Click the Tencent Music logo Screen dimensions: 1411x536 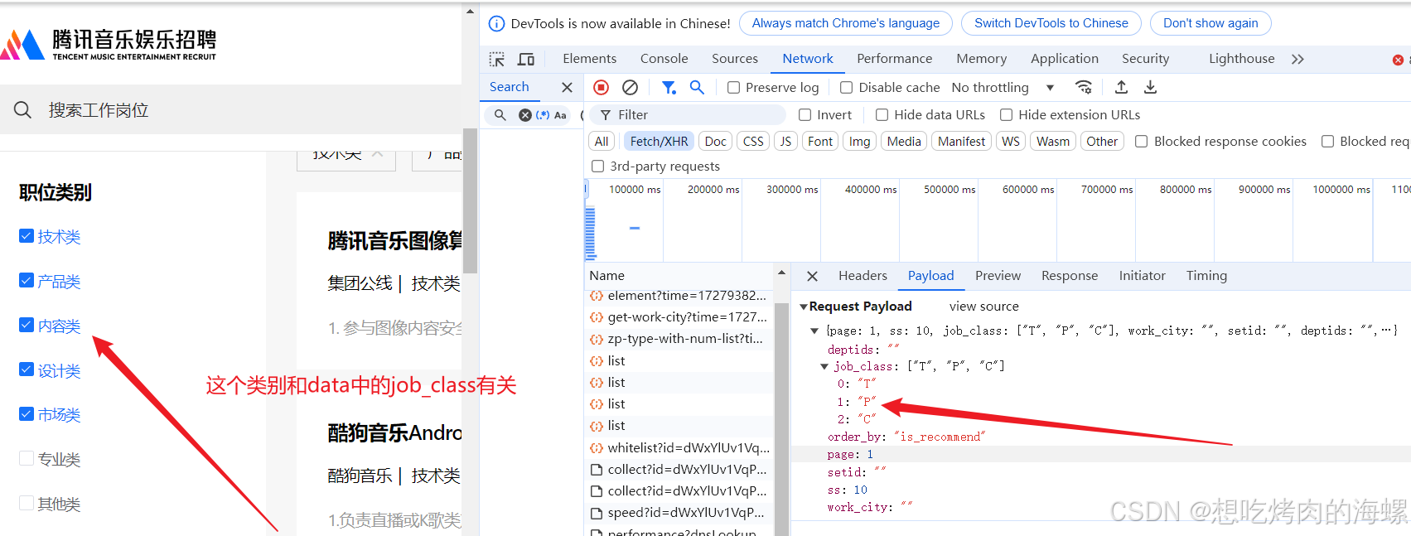[109, 44]
